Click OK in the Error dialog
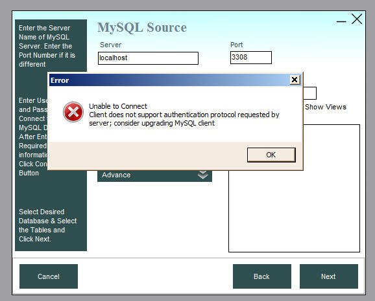The height and width of the screenshot is (301, 375). click(x=271, y=155)
